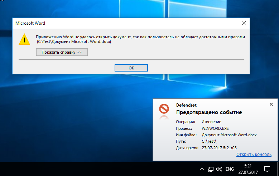
Task: Open the volume speaker icon in tray
Action: click(x=219, y=169)
